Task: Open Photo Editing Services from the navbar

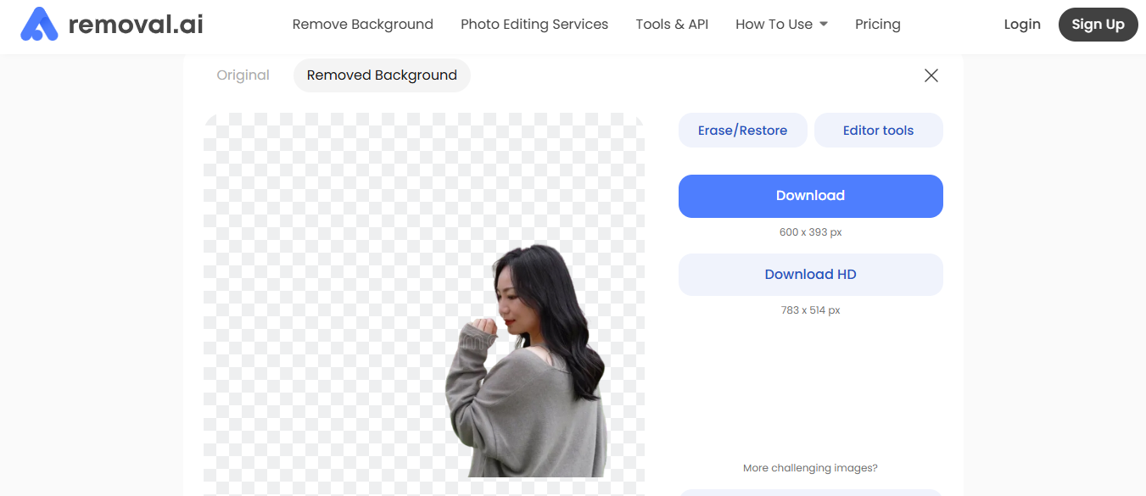Action: point(534,25)
